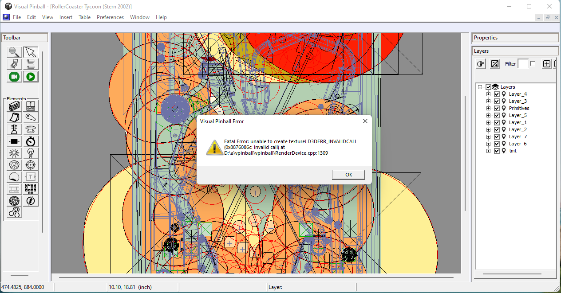Open the Insert menu
The image size is (561, 293).
pyautogui.click(x=66, y=17)
